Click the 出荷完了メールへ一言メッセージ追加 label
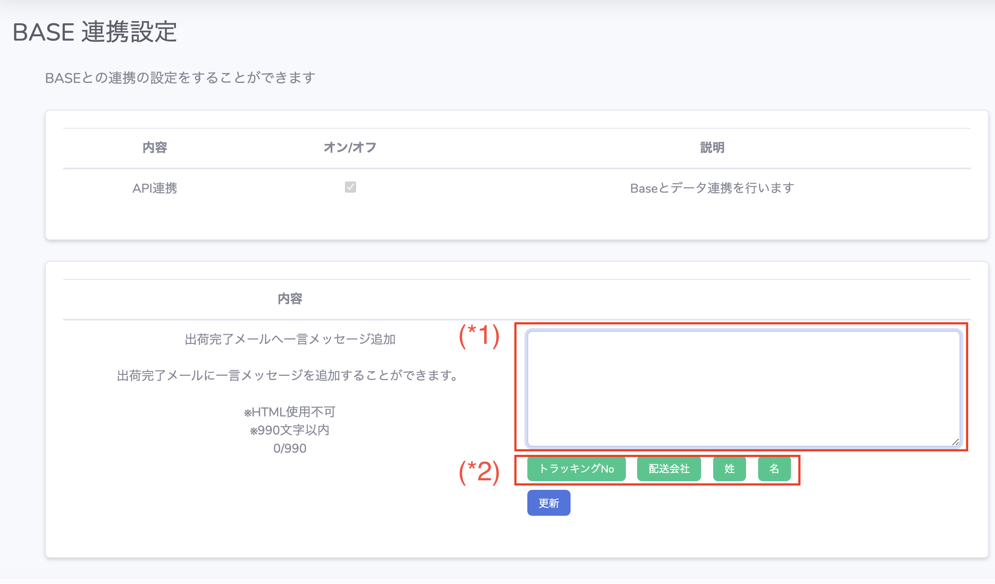The width and height of the screenshot is (995, 584). point(290,340)
